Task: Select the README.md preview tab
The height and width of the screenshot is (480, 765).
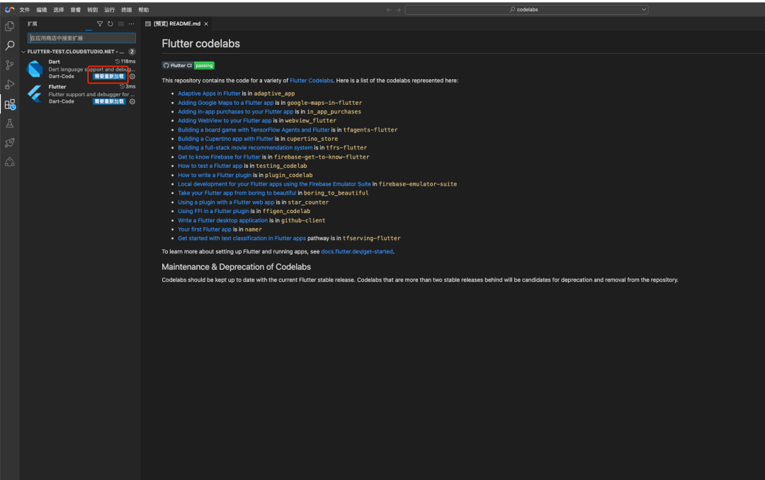Action: (176, 24)
